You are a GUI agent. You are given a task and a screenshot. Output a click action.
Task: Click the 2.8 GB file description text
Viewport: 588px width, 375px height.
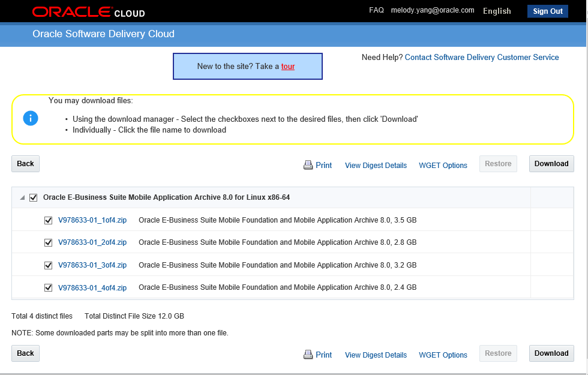pos(277,242)
